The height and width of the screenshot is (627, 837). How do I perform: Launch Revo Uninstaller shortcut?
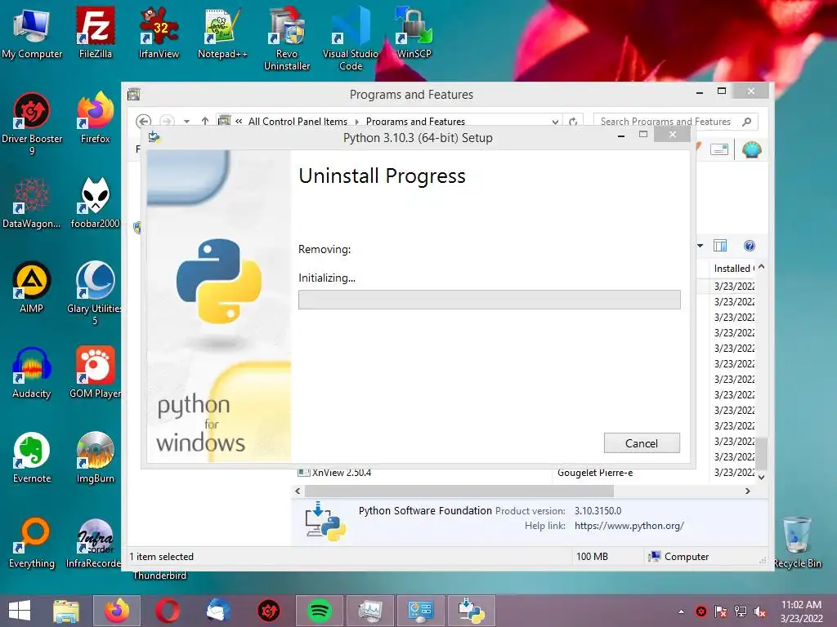point(287,39)
